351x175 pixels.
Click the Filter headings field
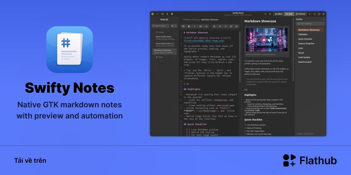pos(310,24)
